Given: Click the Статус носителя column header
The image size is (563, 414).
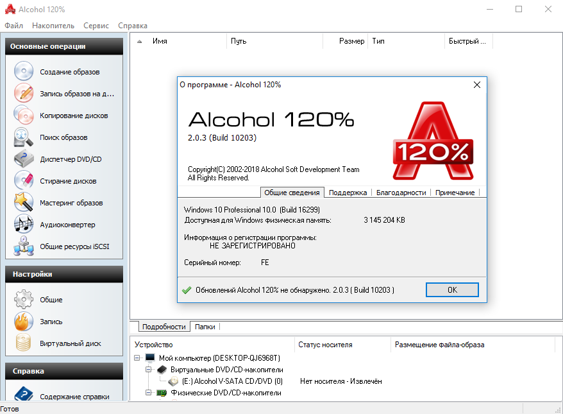Looking at the screenshot, I should [x=342, y=344].
